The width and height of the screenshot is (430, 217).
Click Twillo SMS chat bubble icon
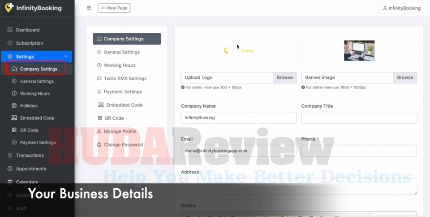tap(99, 78)
